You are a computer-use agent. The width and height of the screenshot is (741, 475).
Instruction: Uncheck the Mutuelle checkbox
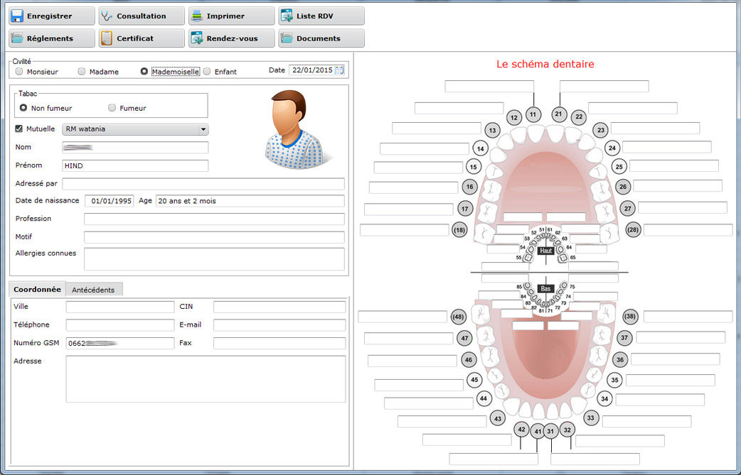pyautogui.click(x=19, y=129)
